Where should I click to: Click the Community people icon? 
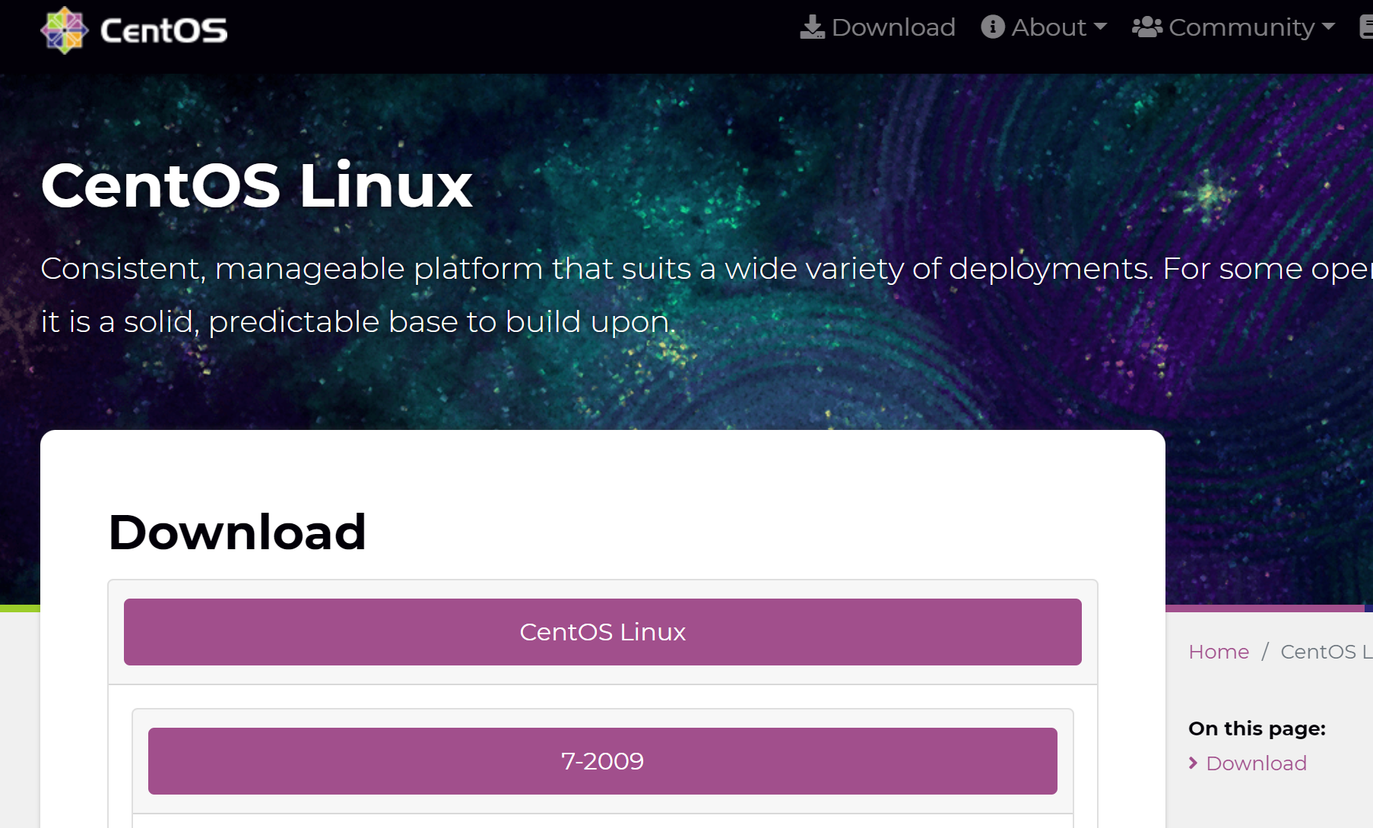(x=1147, y=27)
